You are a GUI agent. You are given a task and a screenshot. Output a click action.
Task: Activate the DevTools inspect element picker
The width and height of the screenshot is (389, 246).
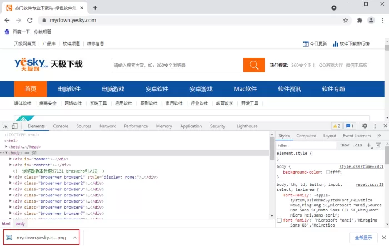[x=5, y=126]
